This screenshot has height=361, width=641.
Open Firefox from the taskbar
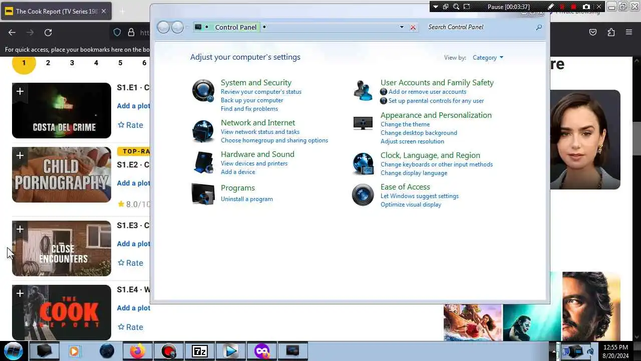(x=137, y=351)
